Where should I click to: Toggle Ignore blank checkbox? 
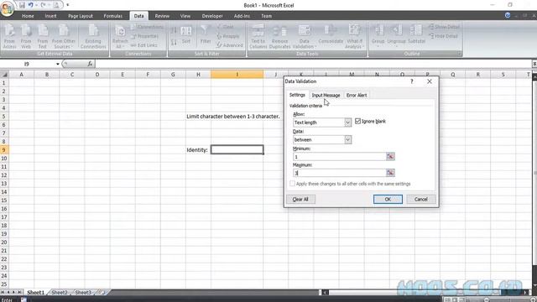click(x=358, y=121)
